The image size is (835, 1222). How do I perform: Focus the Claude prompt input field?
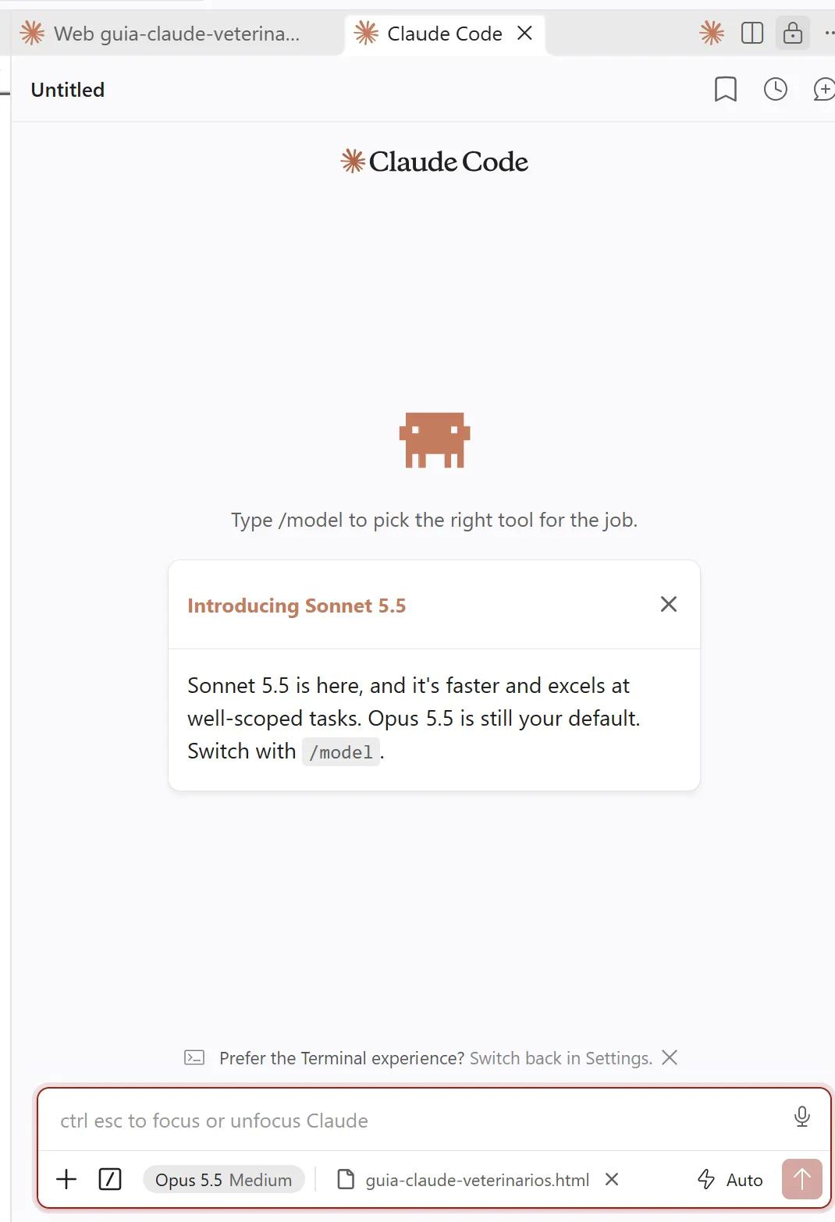421,1121
